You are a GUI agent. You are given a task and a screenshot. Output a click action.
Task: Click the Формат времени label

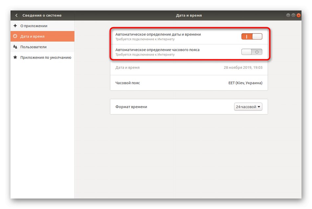click(x=131, y=107)
